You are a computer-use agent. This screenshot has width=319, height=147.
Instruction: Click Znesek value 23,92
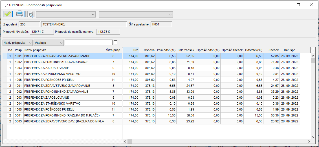[272, 121]
